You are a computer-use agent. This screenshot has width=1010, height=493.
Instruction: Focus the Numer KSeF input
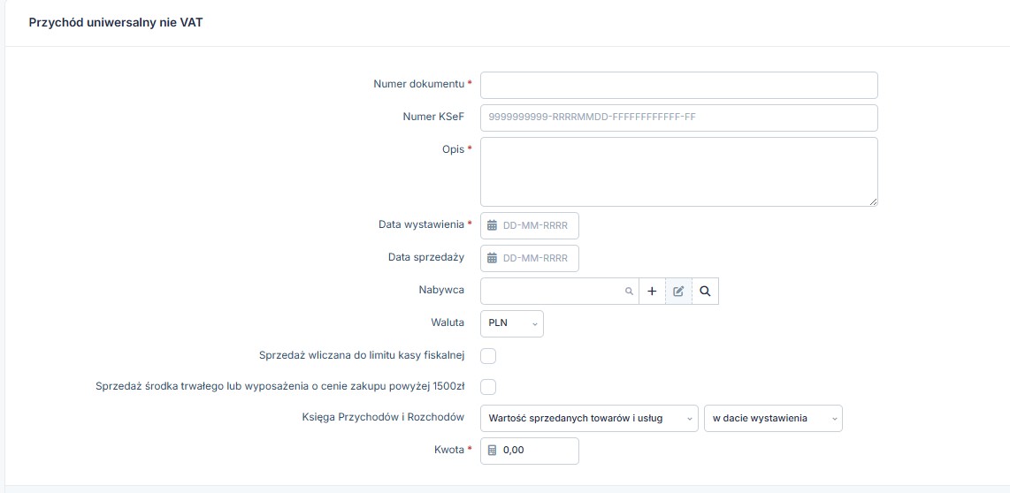coord(678,118)
